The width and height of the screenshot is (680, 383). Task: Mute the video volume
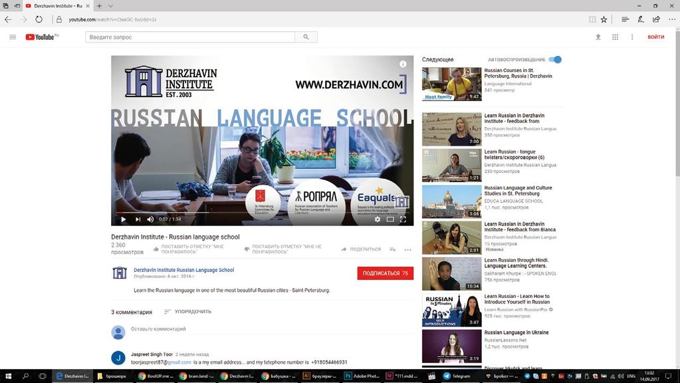coord(150,219)
